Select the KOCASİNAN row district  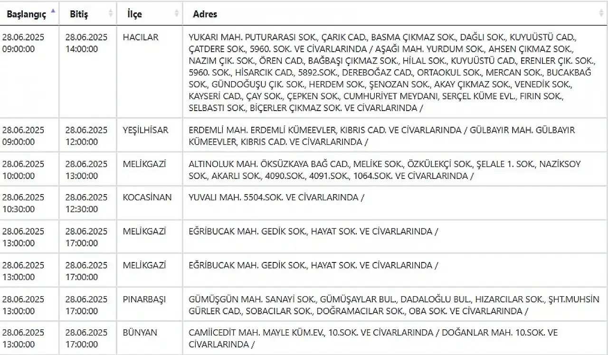[x=150, y=203]
